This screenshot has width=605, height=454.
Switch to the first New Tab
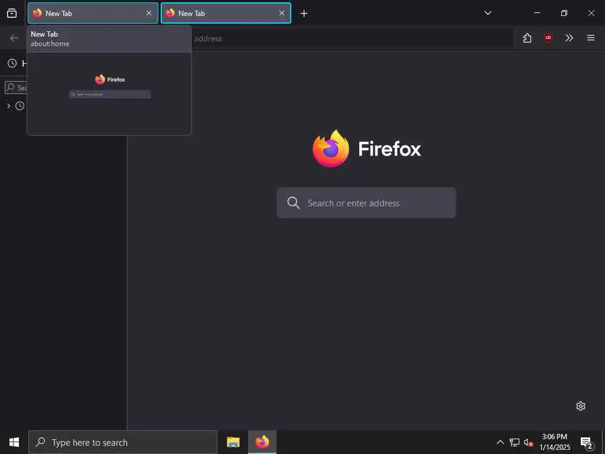coord(93,13)
